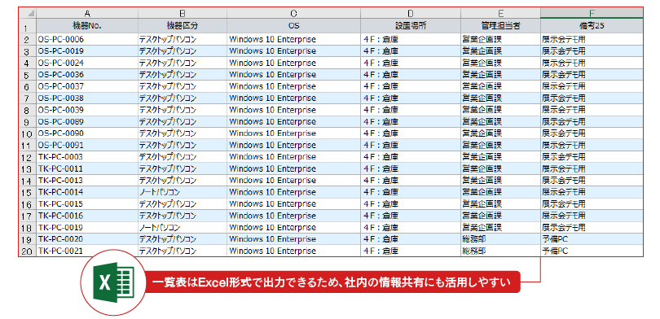Select column E header

point(501,12)
